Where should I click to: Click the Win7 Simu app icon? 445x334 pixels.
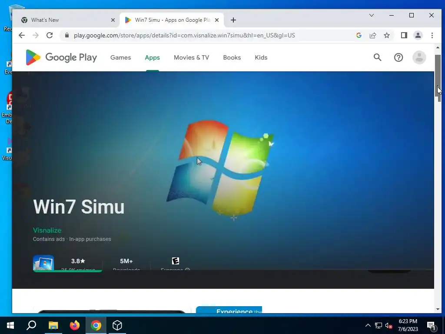43,262
